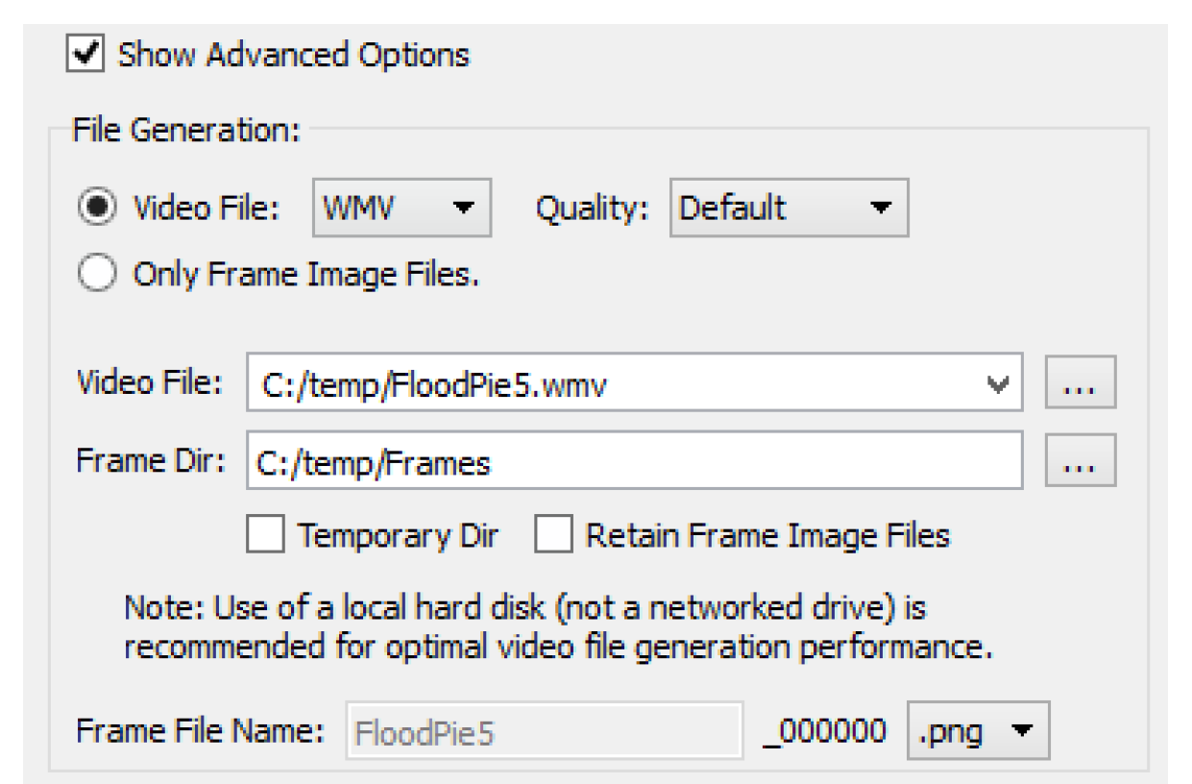This screenshot has width=1192, height=784.
Task: Open the WMV video format dropdown
Action: pos(401,208)
